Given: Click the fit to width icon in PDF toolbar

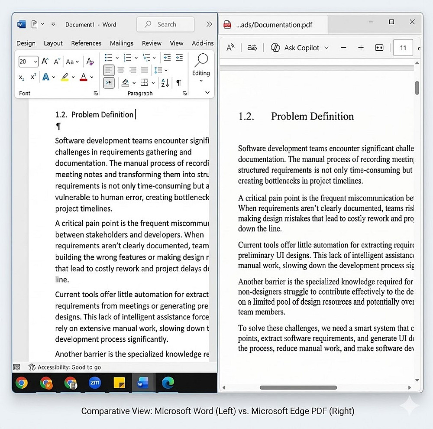Looking at the screenshot, I should [379, 48].
